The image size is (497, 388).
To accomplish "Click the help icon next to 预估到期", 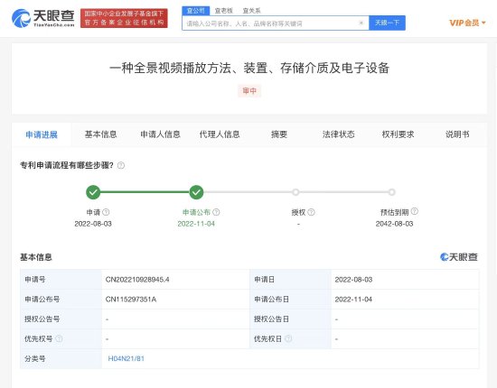I will pyautogui.click(x=414, y=211).
